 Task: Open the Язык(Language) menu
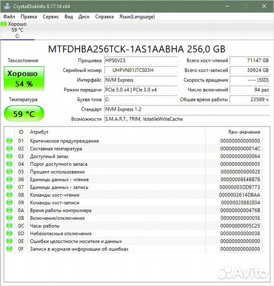click(137, 16)
